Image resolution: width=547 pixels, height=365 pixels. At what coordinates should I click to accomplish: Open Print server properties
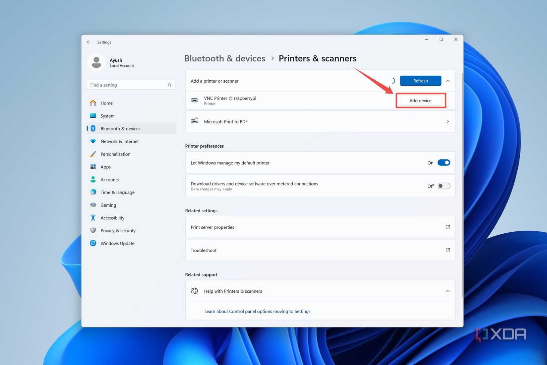[320, 227]
